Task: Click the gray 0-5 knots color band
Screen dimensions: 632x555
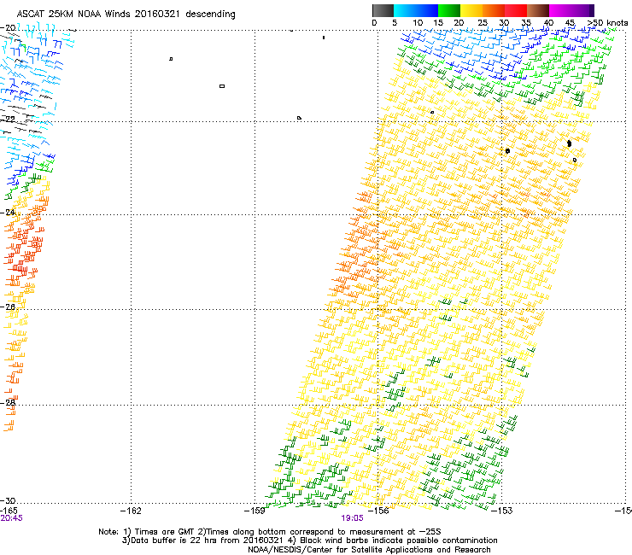Action: pos(383,10)
